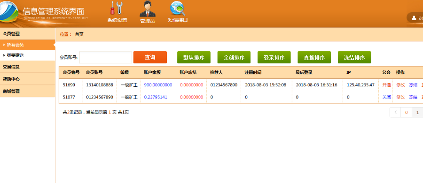This screenshot has height=183, width=423.
Task: Sort by 冻结排序
Action: pyautogui.click(x=354, y=57)
